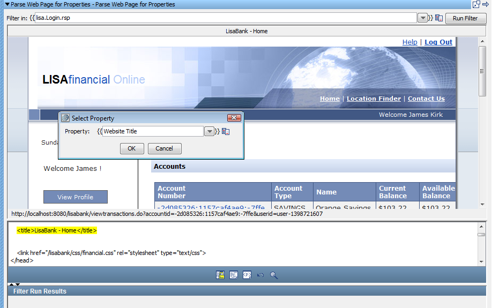Click the undo arrow icon
The image size is (492, 308).
260,275
